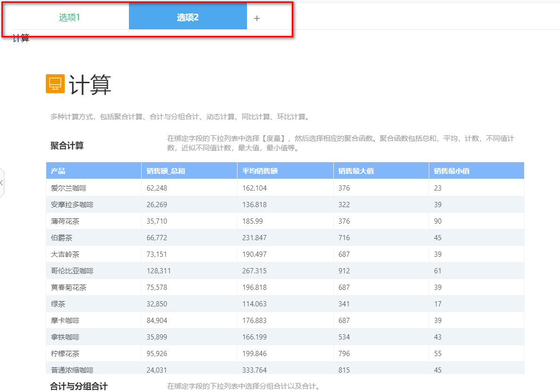This screenshot has width=560, height=392.
Task: Click max sales value 796
Action: coord(344,354)
